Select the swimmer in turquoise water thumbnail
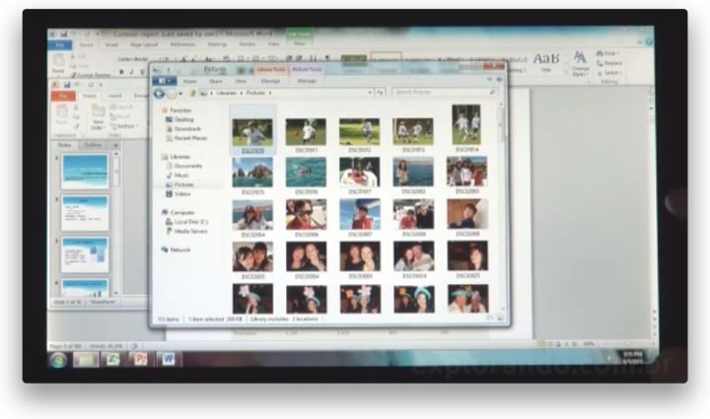 click(x=306, y=173)
